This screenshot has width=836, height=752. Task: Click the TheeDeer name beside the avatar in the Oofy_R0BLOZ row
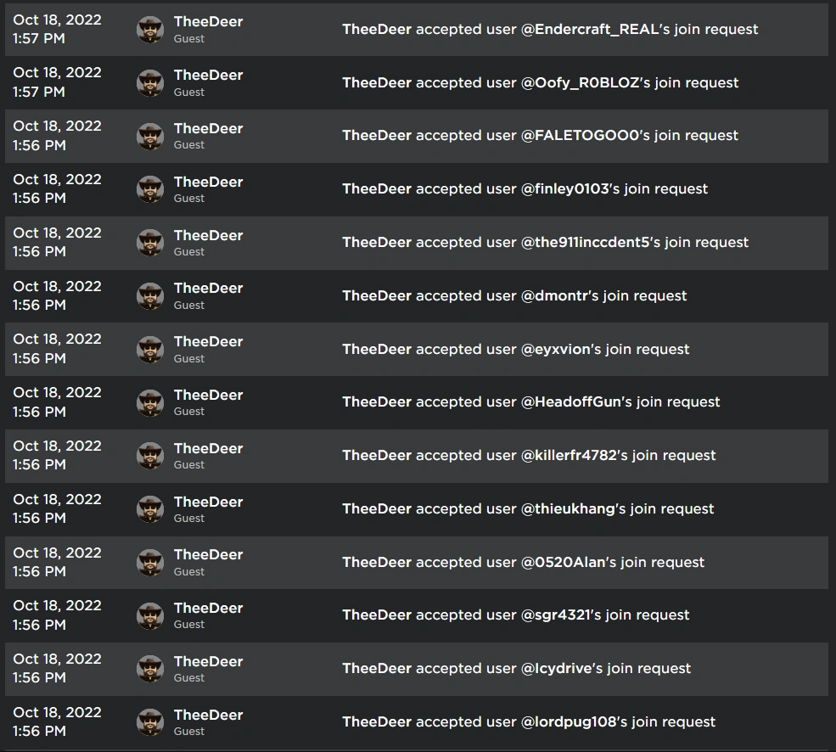click(208, 76)
